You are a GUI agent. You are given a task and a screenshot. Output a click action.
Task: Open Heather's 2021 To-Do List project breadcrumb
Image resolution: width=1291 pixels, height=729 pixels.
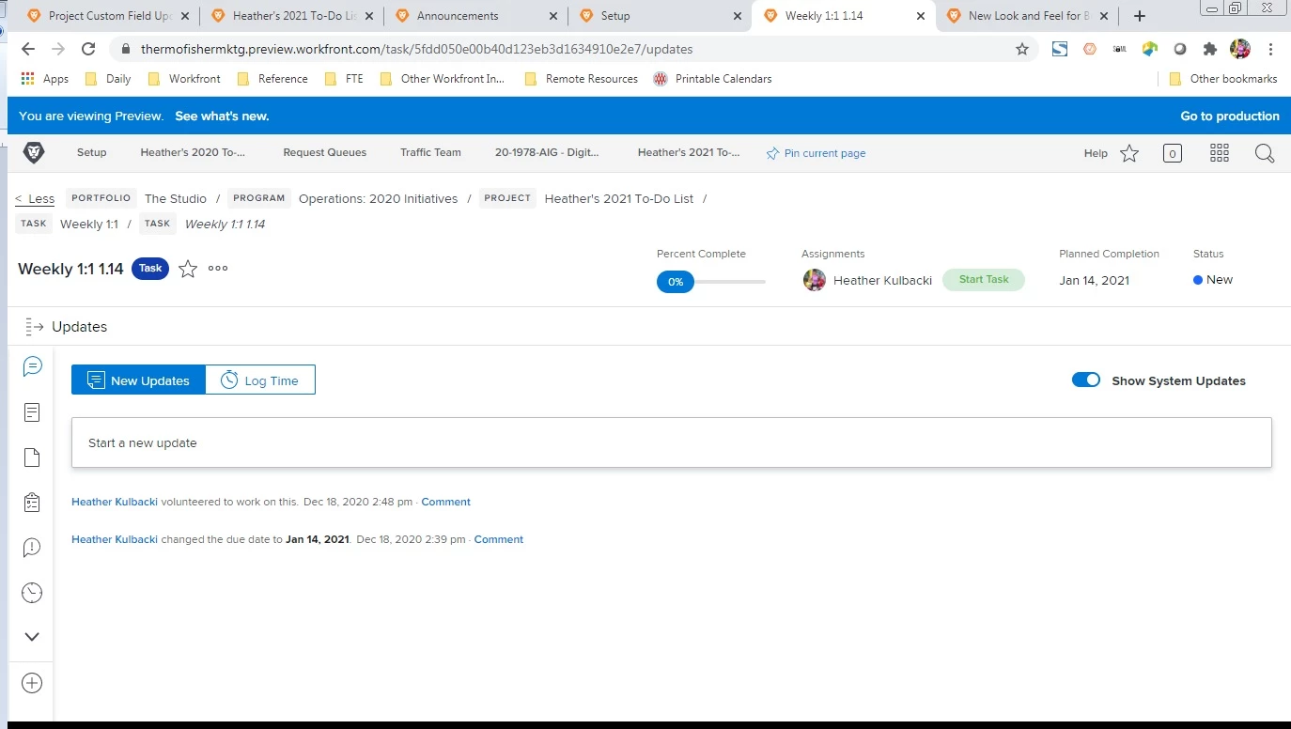[x=619, y=198]
